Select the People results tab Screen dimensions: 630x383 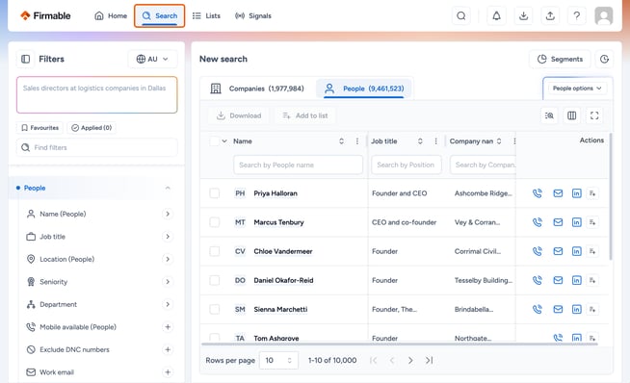pos(364,89)
